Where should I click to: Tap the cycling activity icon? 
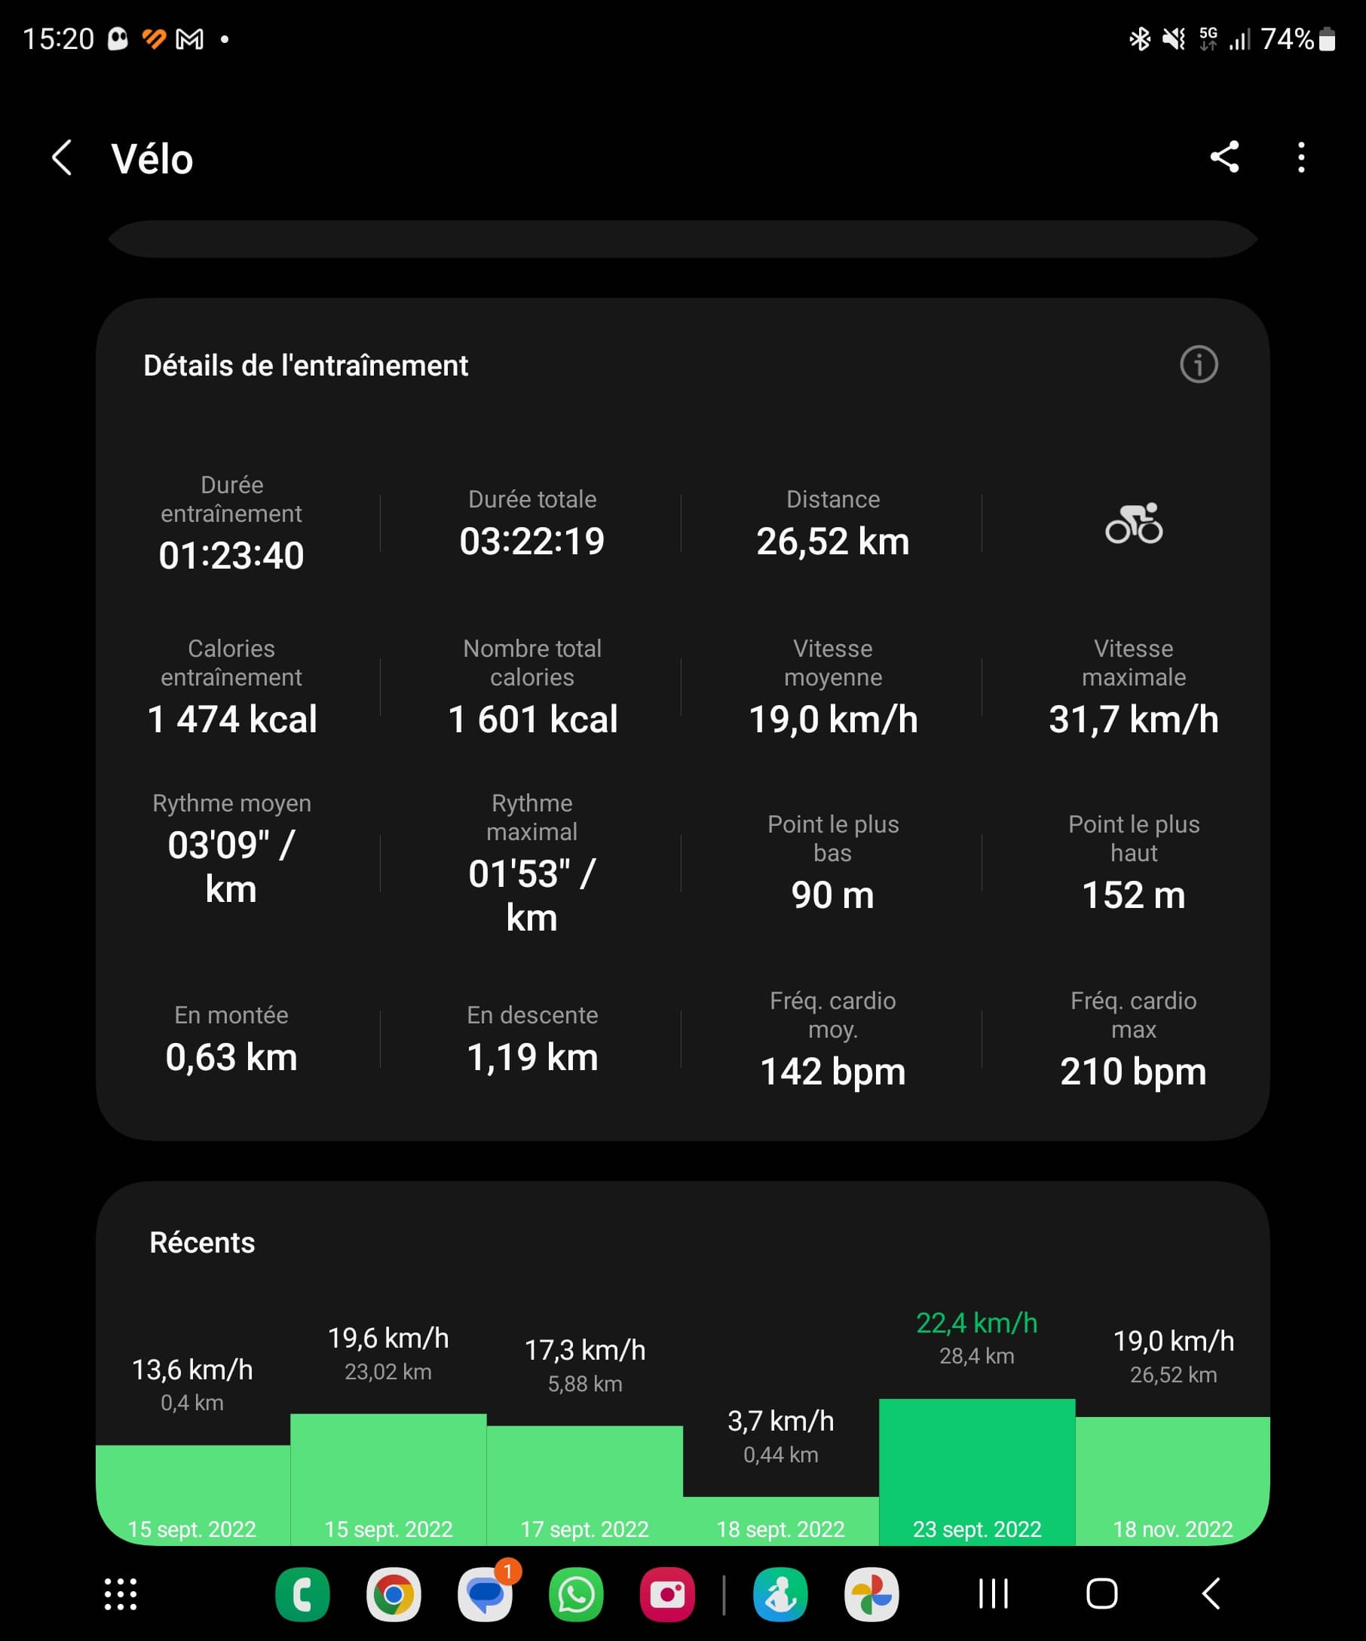1133,523
